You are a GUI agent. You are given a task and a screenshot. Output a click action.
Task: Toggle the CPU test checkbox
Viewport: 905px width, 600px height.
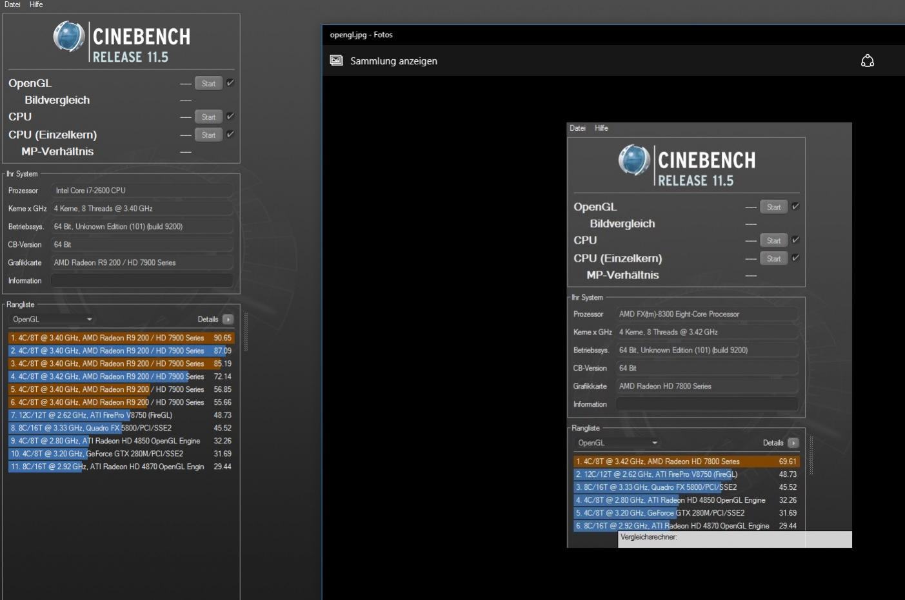coord(230,116)
